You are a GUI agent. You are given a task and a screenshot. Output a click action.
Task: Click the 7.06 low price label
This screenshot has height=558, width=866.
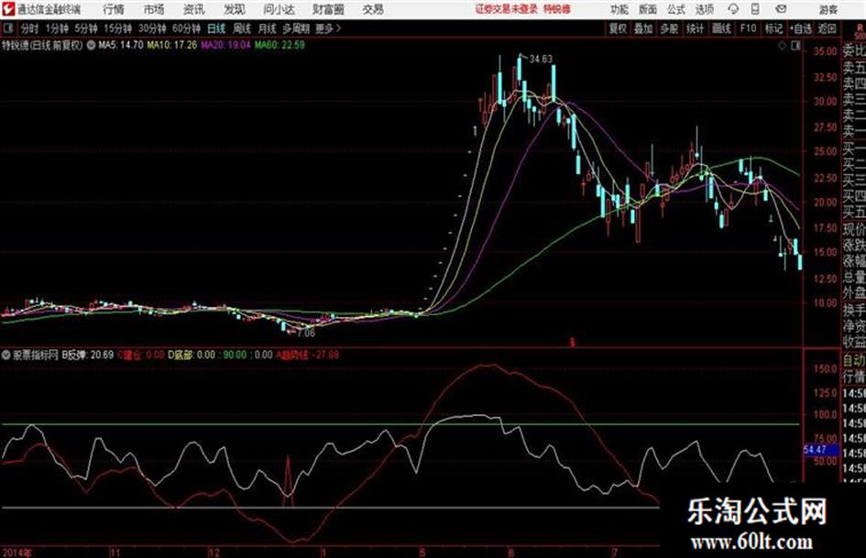point(306,334)
